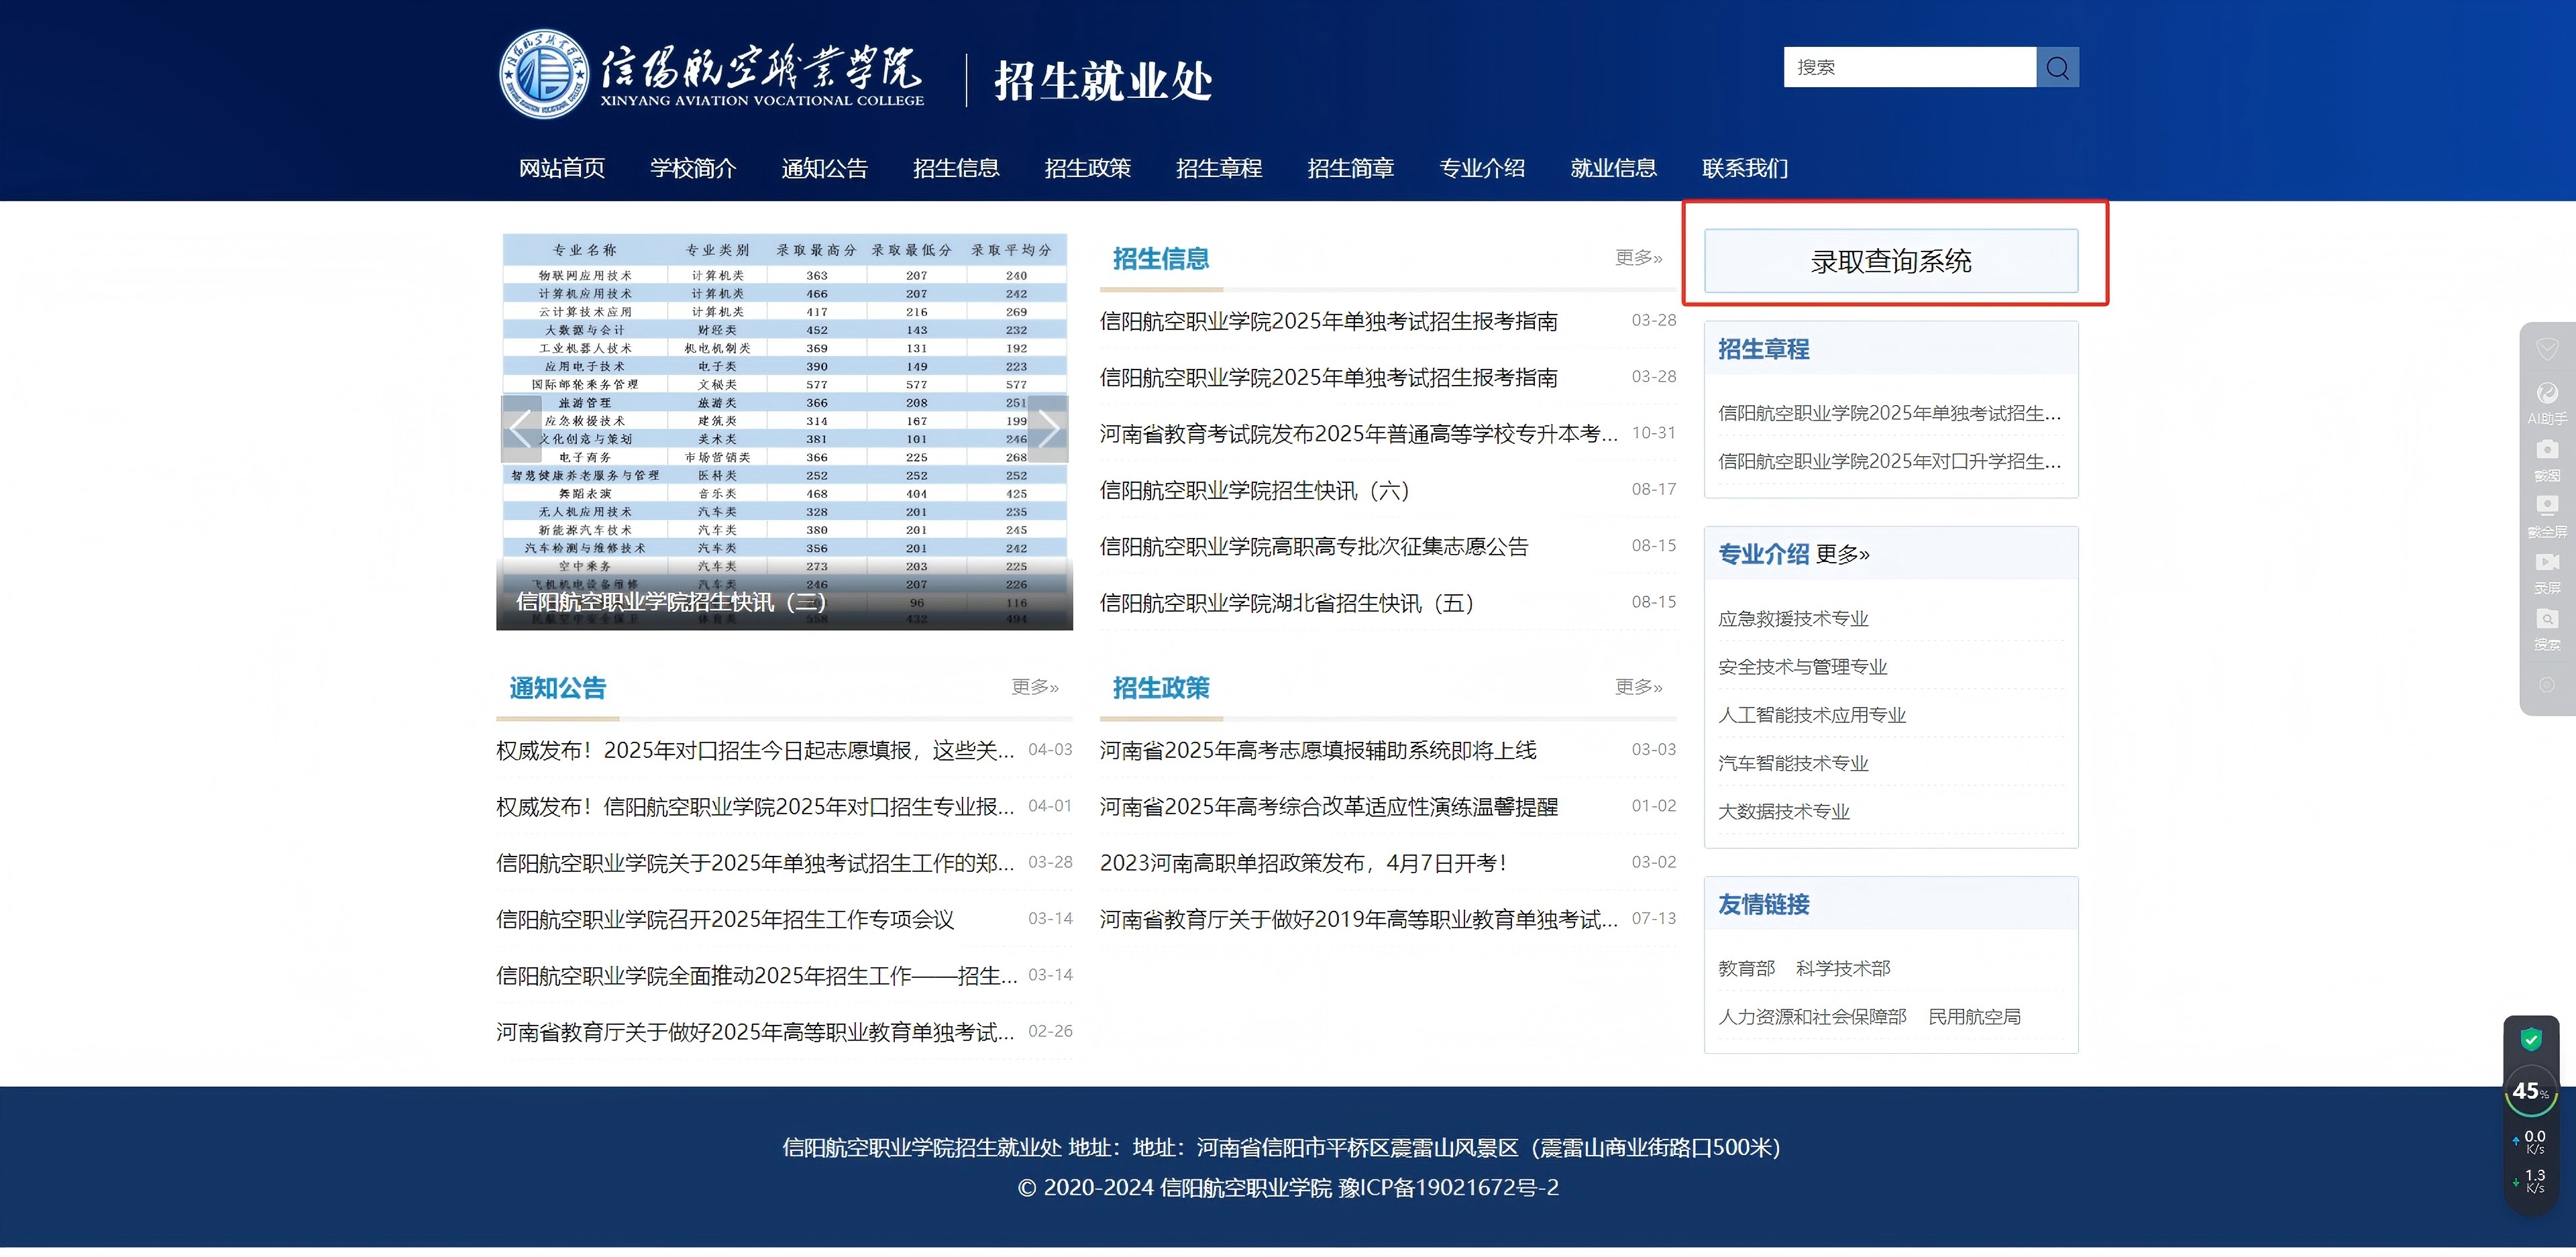Open the 招生章程 navigation menu item
2576x1257 pixels.
click(x=1218, y=168)
